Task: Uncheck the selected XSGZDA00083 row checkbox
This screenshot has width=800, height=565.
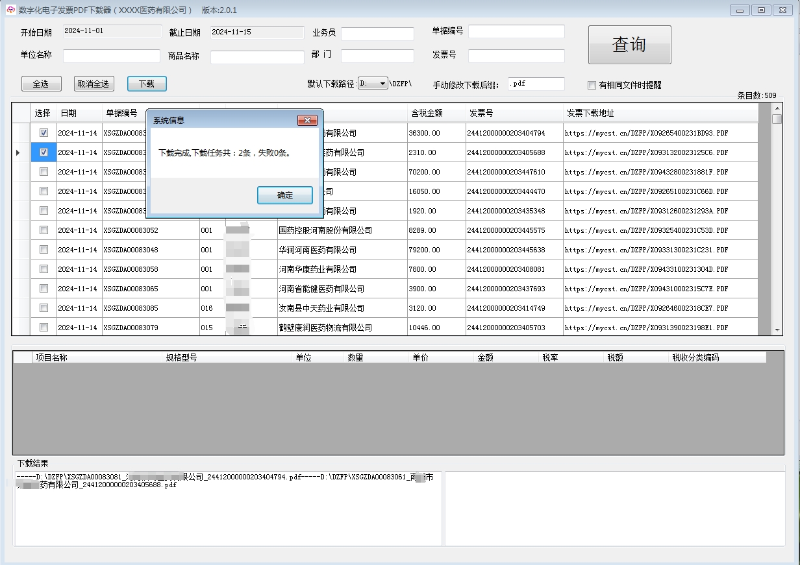Action: (43, 152)
